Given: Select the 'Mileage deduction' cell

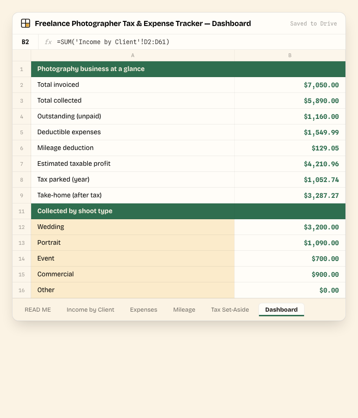Looking at the screenshot, I should [x=133, y=148].
